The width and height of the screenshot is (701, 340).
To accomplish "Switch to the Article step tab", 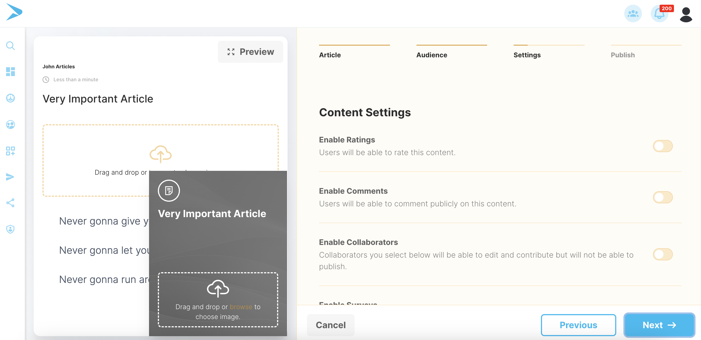I will click(x=330, y=55).
